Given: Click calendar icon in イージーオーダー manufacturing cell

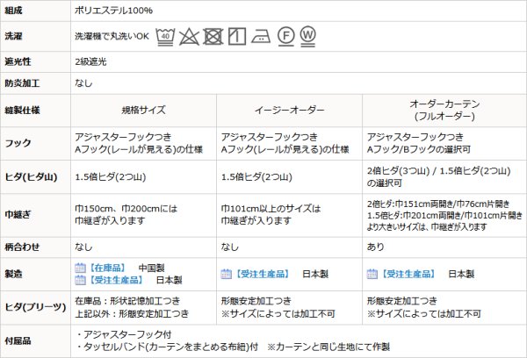Looking at the screenshot, I should 227,274.
